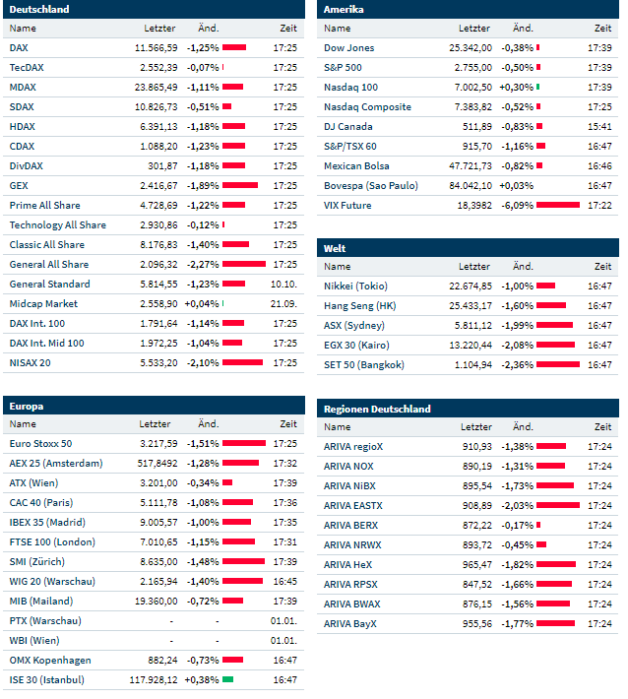Open the Nasdaq 100 index
628x699 pixels.
[x=350, y=87]
